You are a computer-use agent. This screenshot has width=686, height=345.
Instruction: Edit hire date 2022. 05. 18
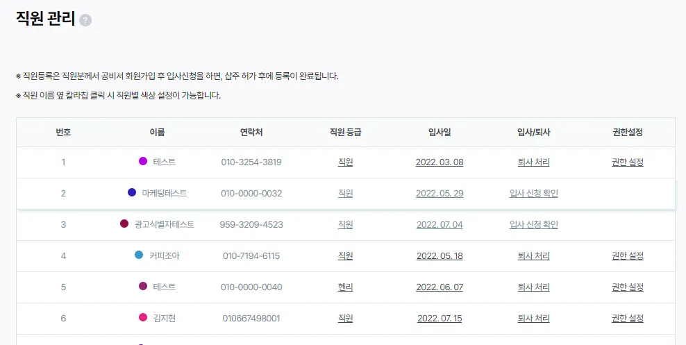[x=439, y=256]
